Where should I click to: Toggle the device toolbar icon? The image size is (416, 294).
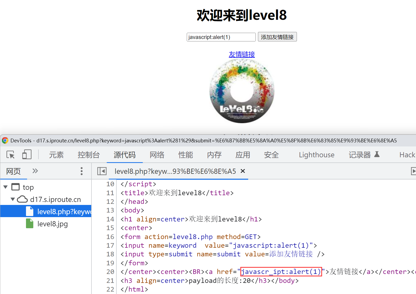[27, 155]
